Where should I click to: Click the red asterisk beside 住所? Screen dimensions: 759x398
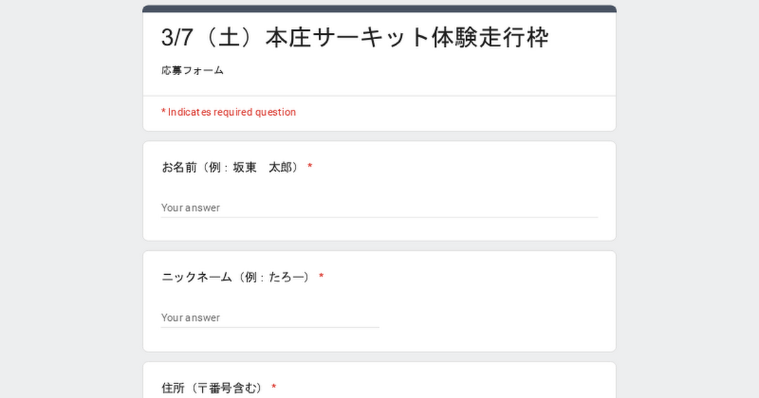pos(274,387)
